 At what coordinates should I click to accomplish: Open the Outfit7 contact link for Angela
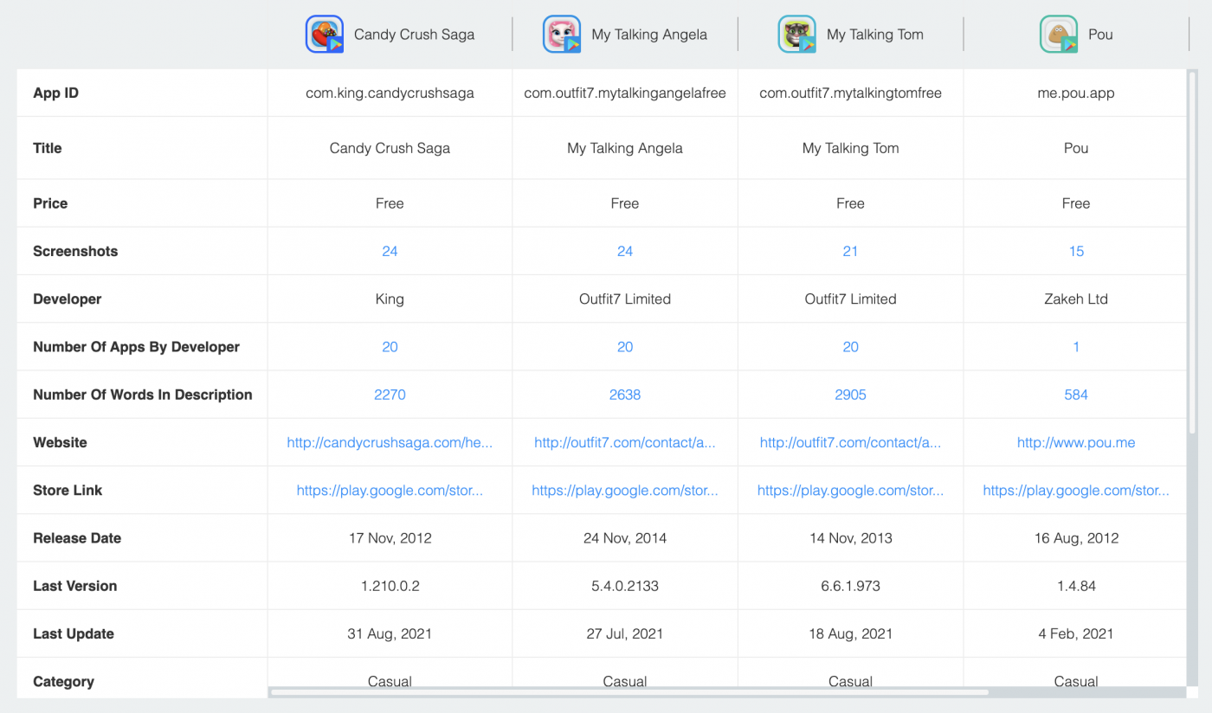[625, 442]
